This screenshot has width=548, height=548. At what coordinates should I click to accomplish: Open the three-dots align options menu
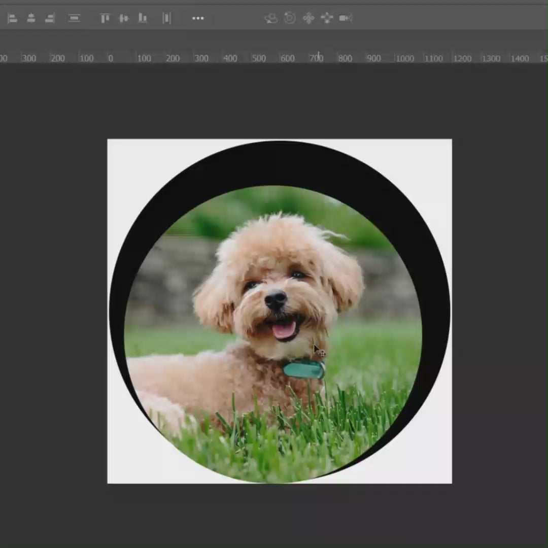click(x=198, y=18)
